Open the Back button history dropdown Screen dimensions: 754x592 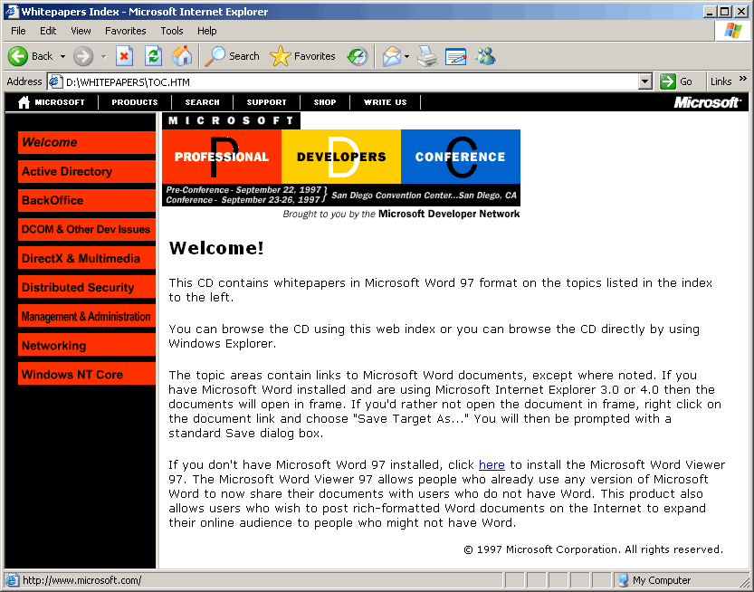click(62, 57)
